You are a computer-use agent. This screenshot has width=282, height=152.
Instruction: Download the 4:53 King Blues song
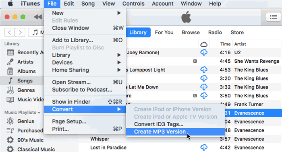point(204,70)
